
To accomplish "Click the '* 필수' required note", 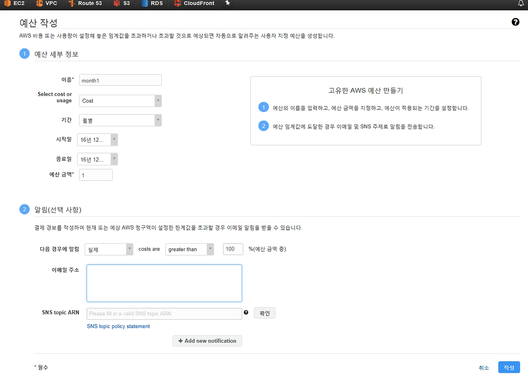I will 41,367.
